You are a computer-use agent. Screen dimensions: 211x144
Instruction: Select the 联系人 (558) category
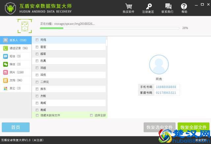click(x=16, y=40)
